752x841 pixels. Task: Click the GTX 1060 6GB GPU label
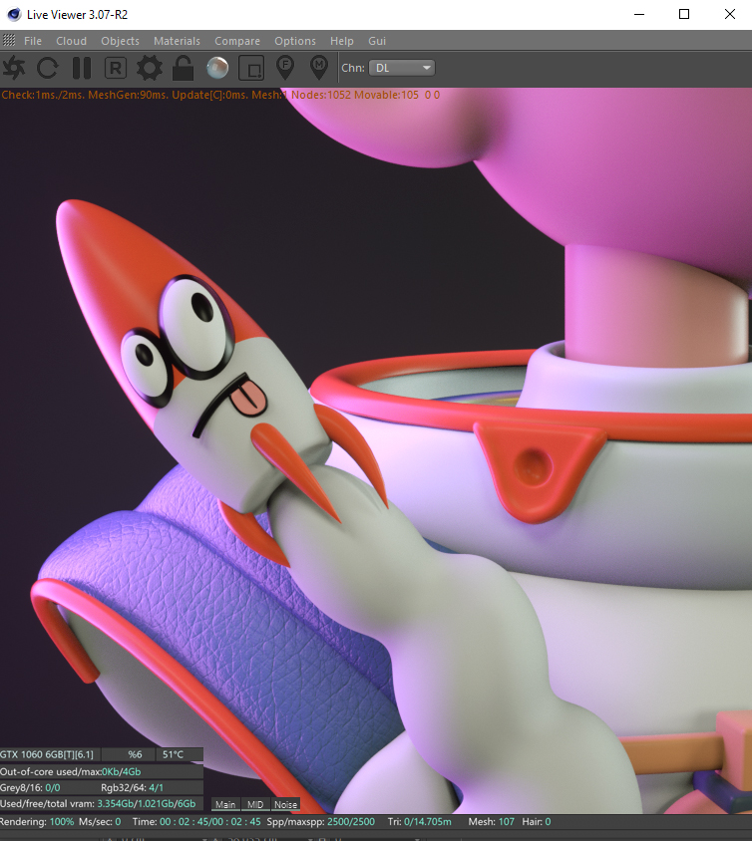tap(47, 754)
